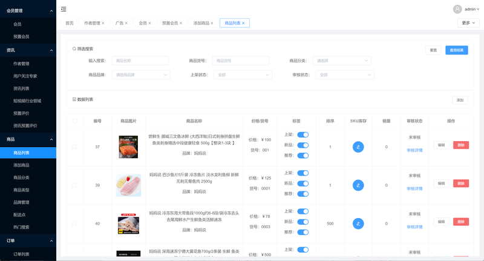Toggle 推荐 switch for product 37

(303, 156)
